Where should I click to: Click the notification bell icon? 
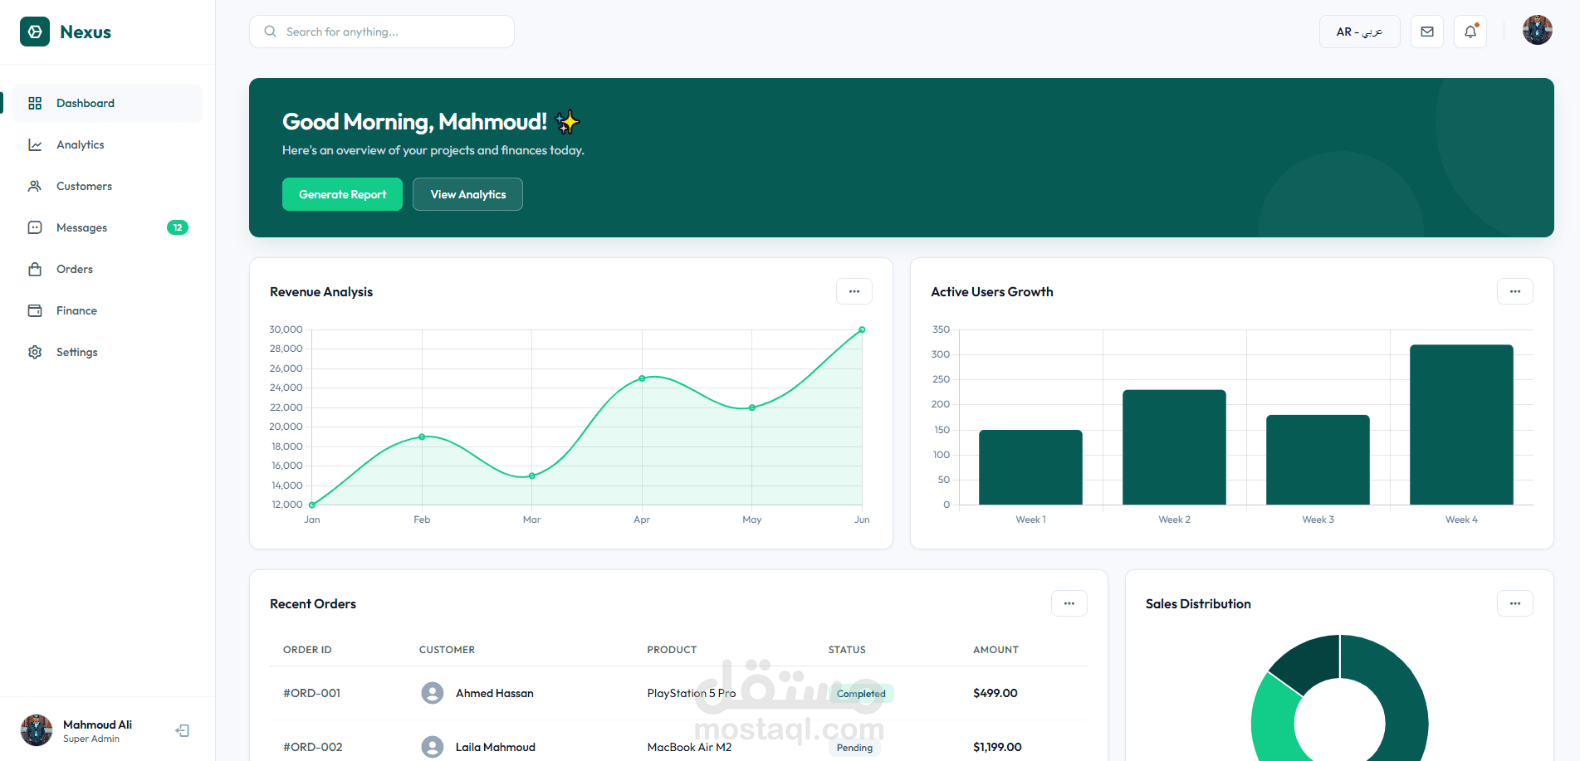point(1470,31)
